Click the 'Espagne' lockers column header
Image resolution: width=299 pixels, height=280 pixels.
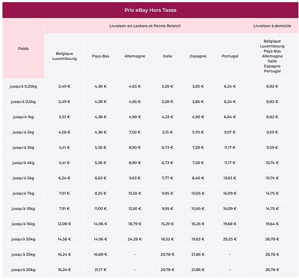point(198,56)
